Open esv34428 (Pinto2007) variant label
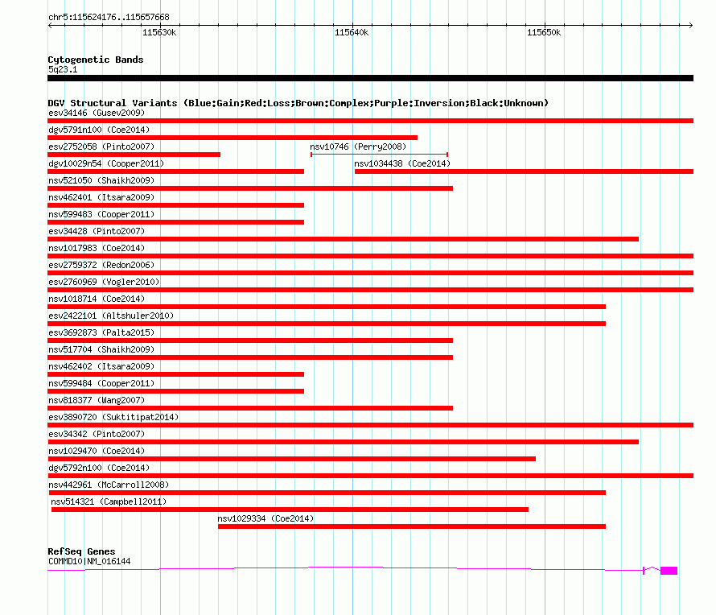Image resolution: width=716 pixels, height=615 pixels. click(97, 231)
